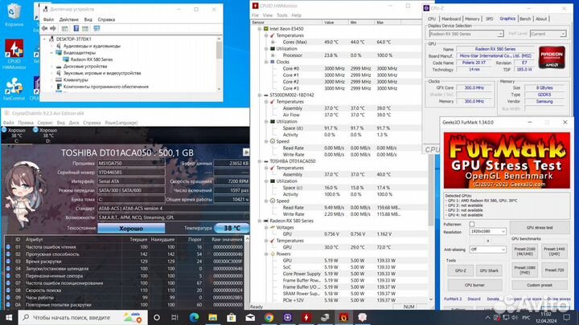Screen dimensions: 579x325
Task: Switch to the CPU tab in CPU-Z
Action: 432,18
